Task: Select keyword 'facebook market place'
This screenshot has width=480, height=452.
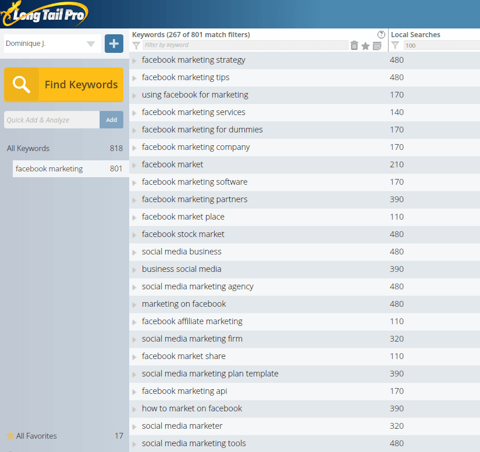Action: (x=183, y=217)
